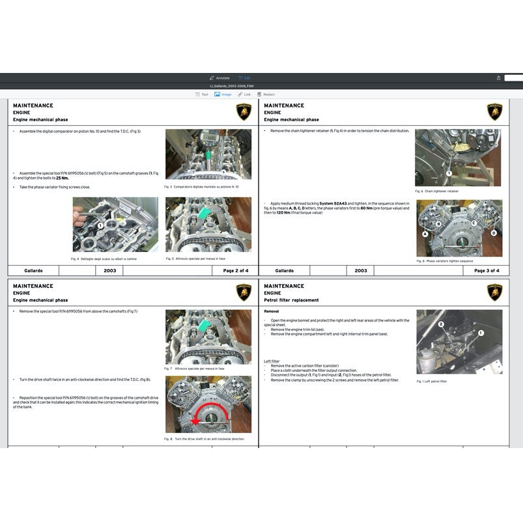Choose the Text editing tool
Image resolution: width=523 pixels, height=523 pixels.
(202, 94)
